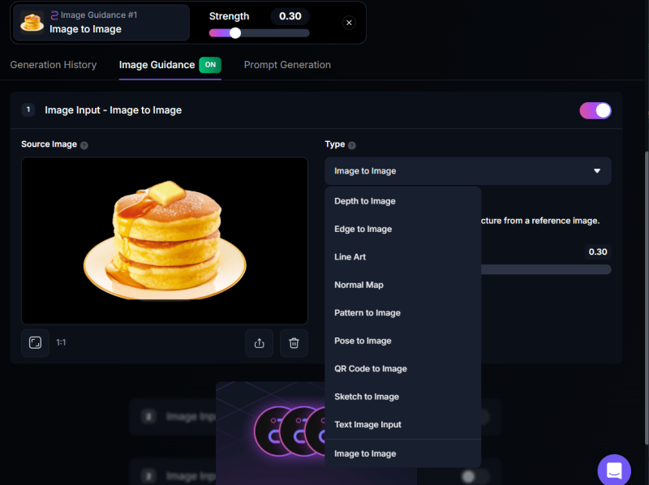649x485 pixels.
Task: Open the Prompt Generation tab
Action: click(287, 65)
